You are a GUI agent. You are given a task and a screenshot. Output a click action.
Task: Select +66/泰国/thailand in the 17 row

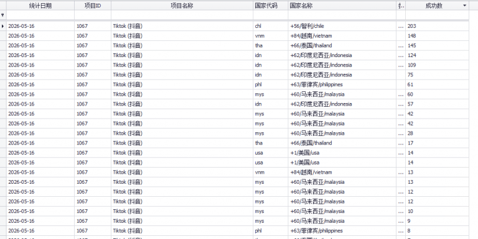pyautogui.click(x=342, y=143)
